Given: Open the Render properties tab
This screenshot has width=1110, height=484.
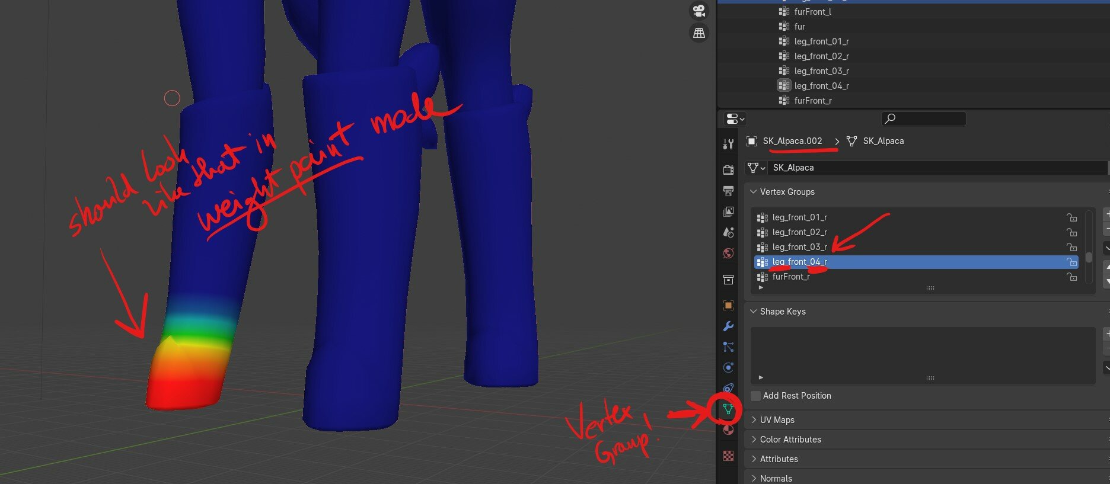Looking at the screenshot, I should [728, 170].
